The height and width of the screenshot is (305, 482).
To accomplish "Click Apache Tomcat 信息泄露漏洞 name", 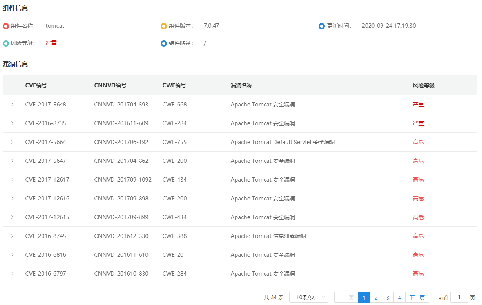I will click(268, 236).
